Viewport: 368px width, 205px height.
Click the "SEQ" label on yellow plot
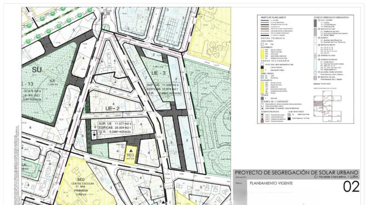pyautogui.click(x=130, y=155)
